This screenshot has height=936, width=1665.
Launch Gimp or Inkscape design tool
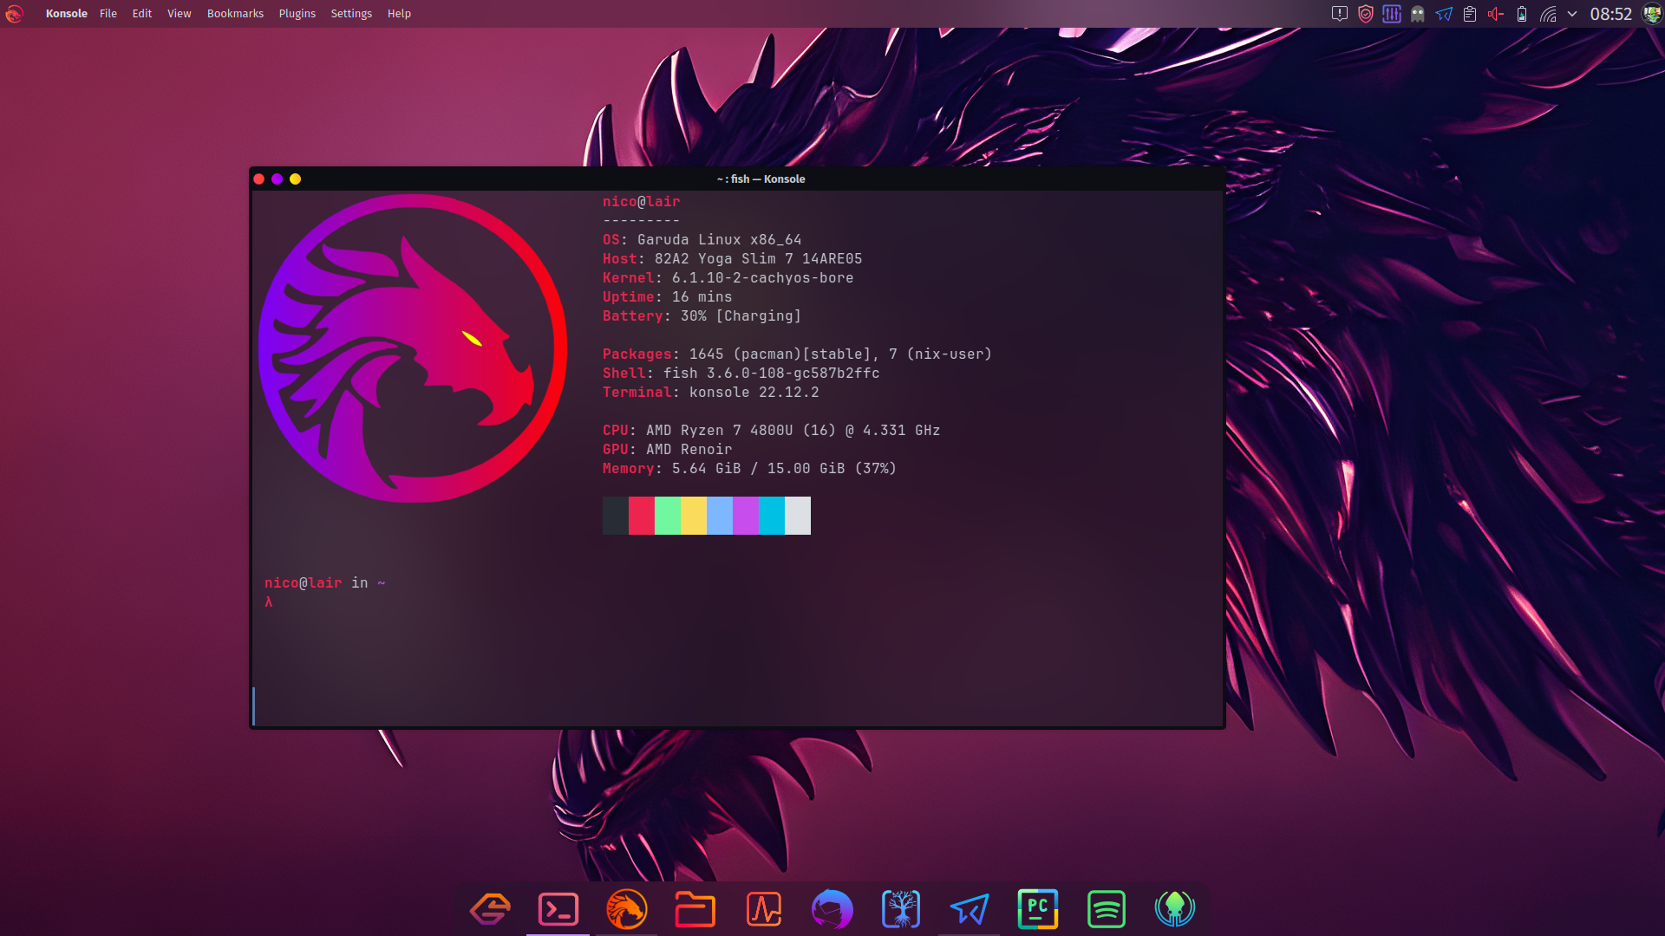[489, 908]
